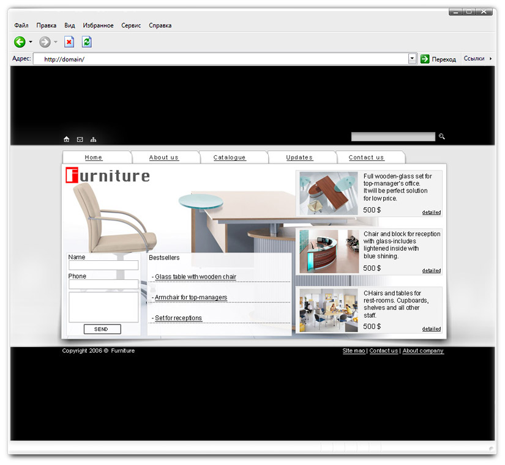Click the website mail envelope icon
Image resolution: width=505 pixels, height=465 pixels.
[80, 139]
